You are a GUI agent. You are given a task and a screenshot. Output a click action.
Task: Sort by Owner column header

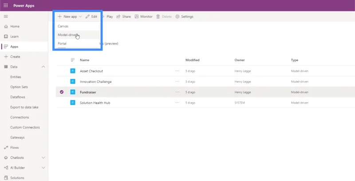click(x=240, y=60)
